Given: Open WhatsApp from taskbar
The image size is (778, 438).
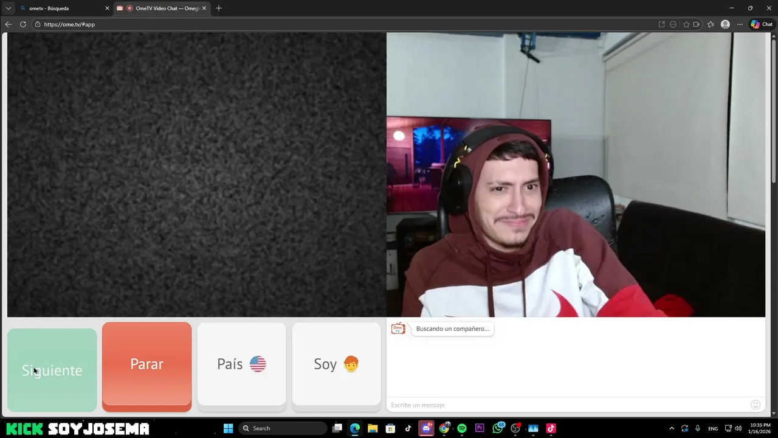Looking at the screenshot, I should tap(498, 428).
